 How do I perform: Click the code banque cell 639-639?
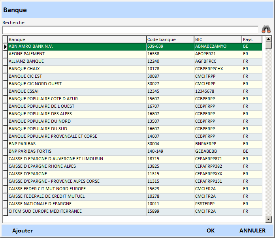coord(170,47)
